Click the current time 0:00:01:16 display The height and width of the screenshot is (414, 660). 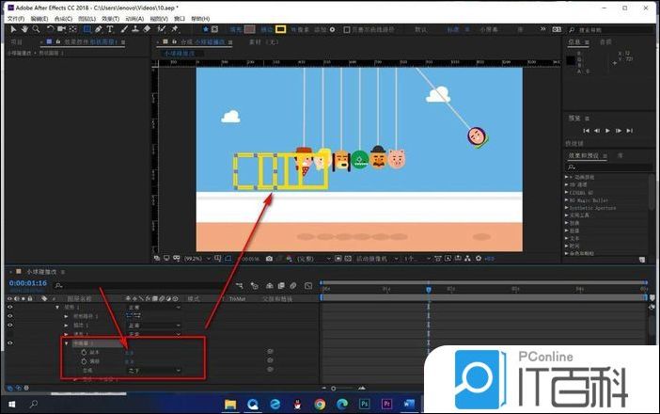pyautogui.click(x=28, y=282)
